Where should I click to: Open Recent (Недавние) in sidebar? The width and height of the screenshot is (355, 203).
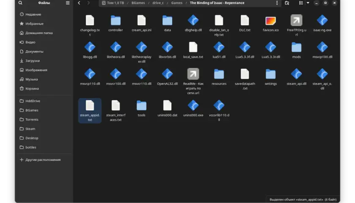point(44,14)
